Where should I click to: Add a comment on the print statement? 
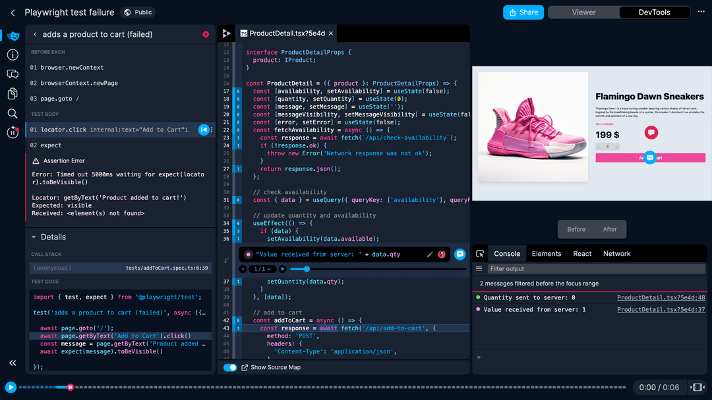(460, 254)
